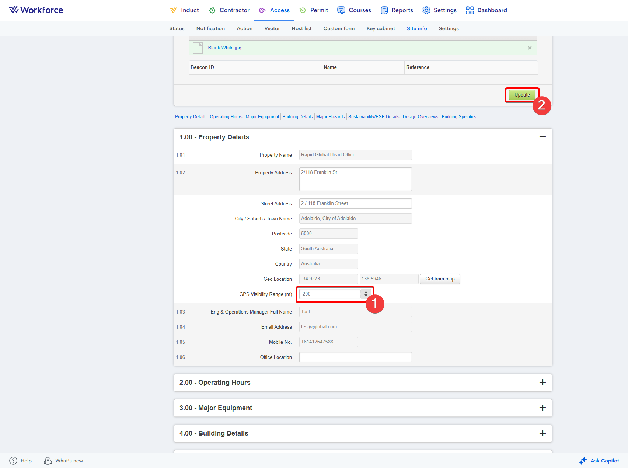
Task: Click the Workforce logo icon
Action: (14, 10)
